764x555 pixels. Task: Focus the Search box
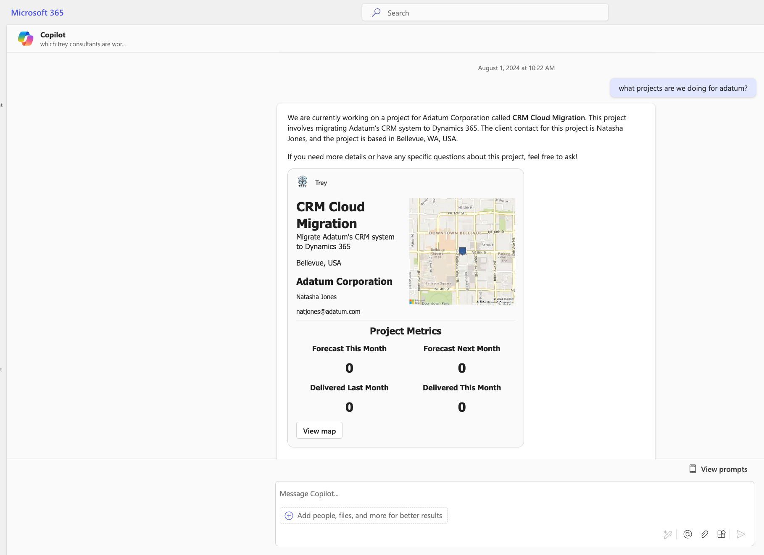point(485,13)
